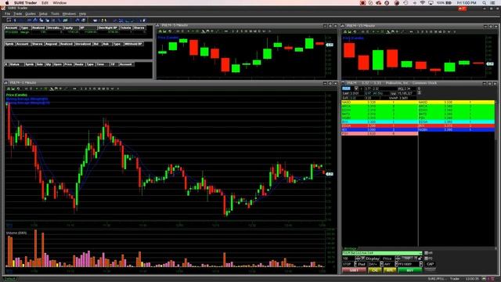Viewport: 501px width, 282px height.
Task: Click the symbol entry box in Level 2
Action: click(x=346, y=89)
